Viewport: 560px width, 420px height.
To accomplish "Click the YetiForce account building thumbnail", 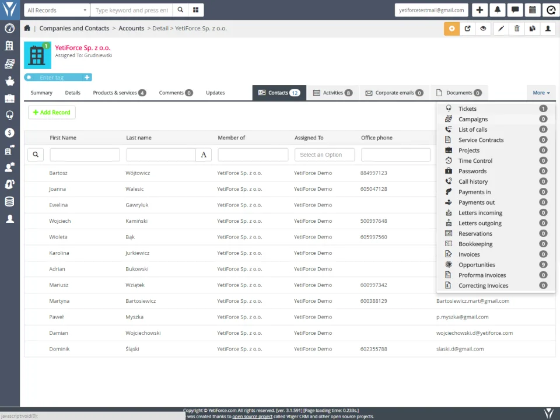I will (37, 55).
